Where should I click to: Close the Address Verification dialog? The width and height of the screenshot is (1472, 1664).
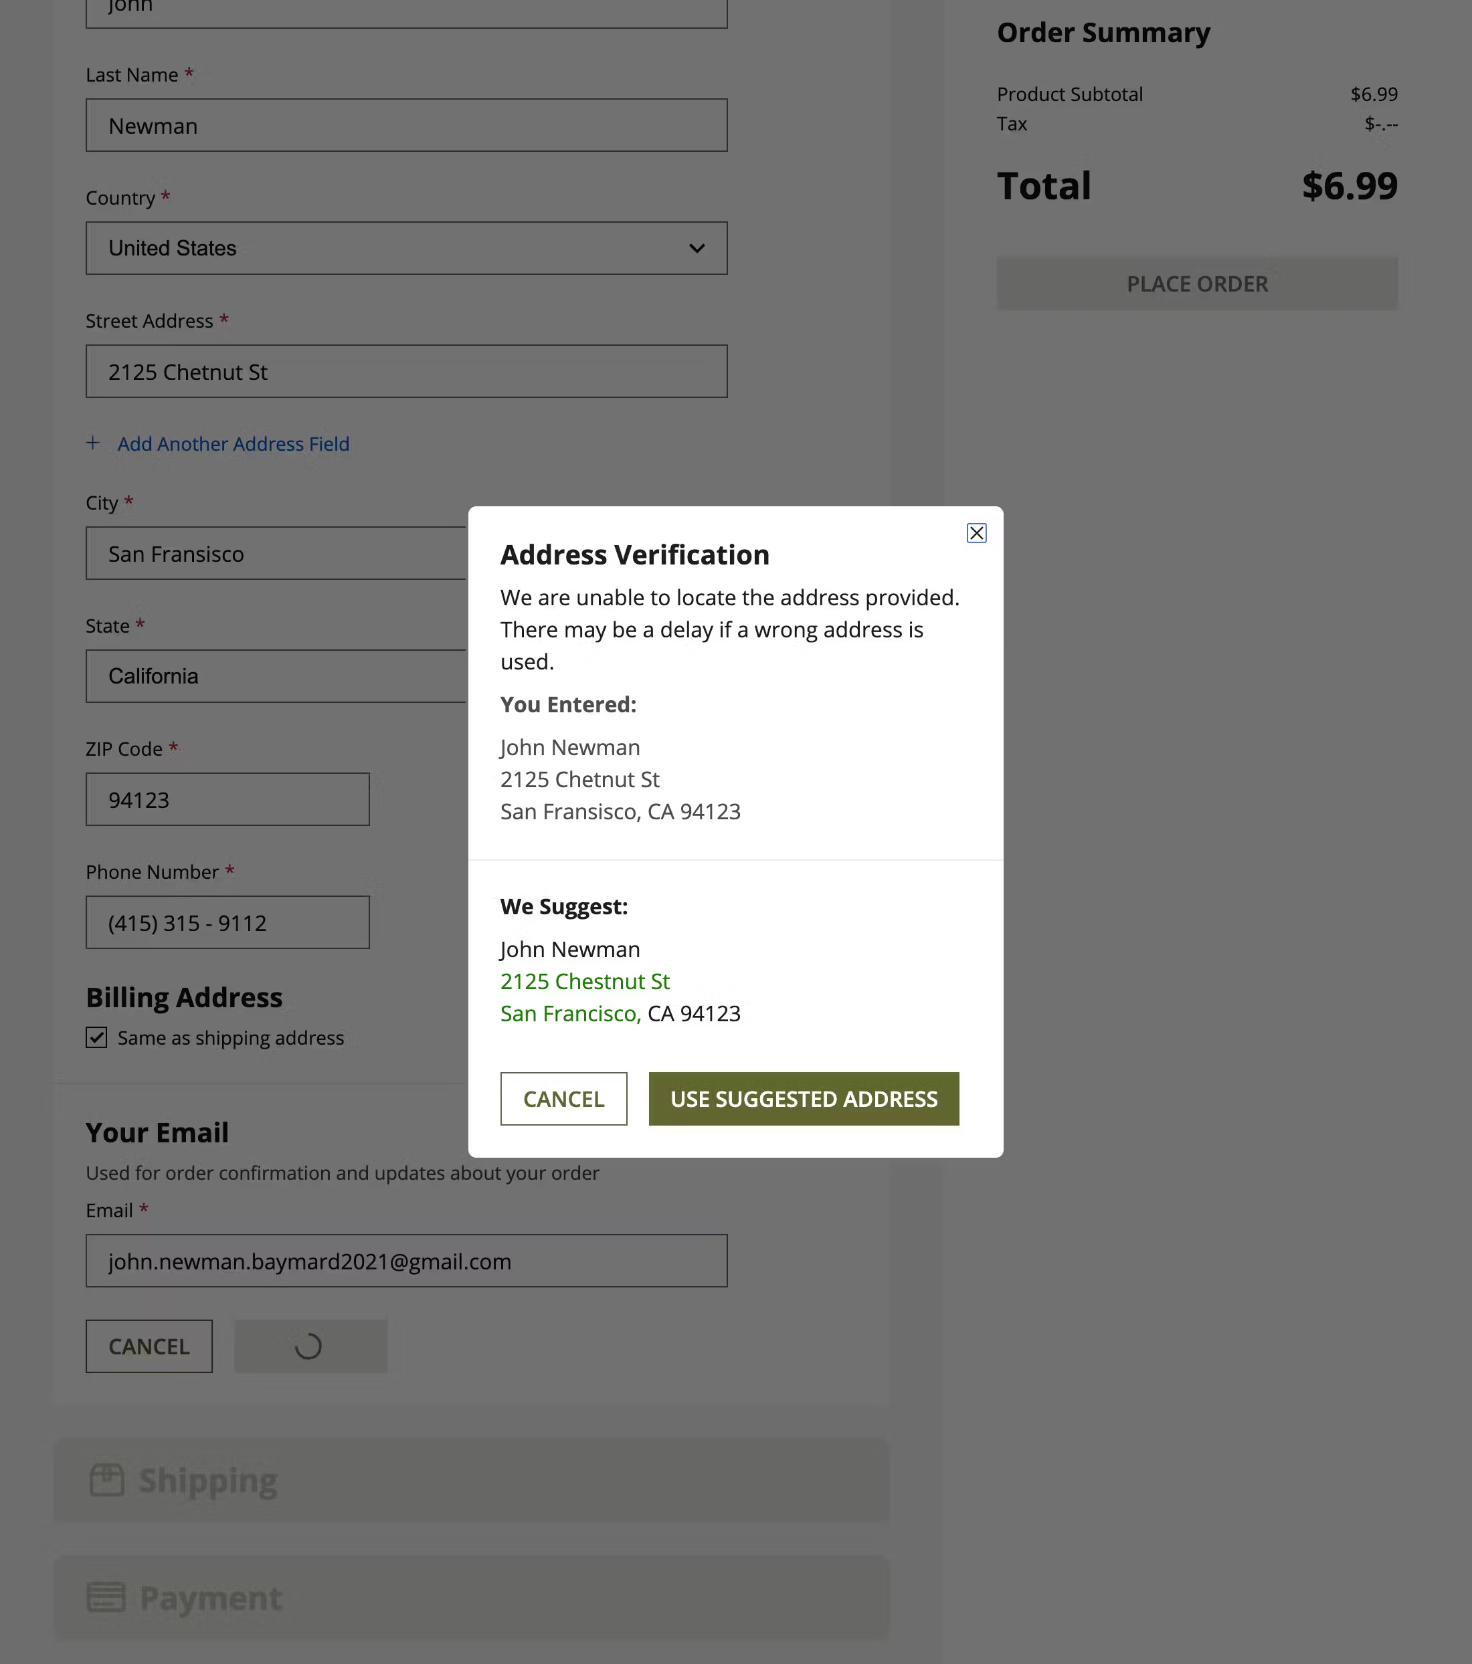coord(976,533)
